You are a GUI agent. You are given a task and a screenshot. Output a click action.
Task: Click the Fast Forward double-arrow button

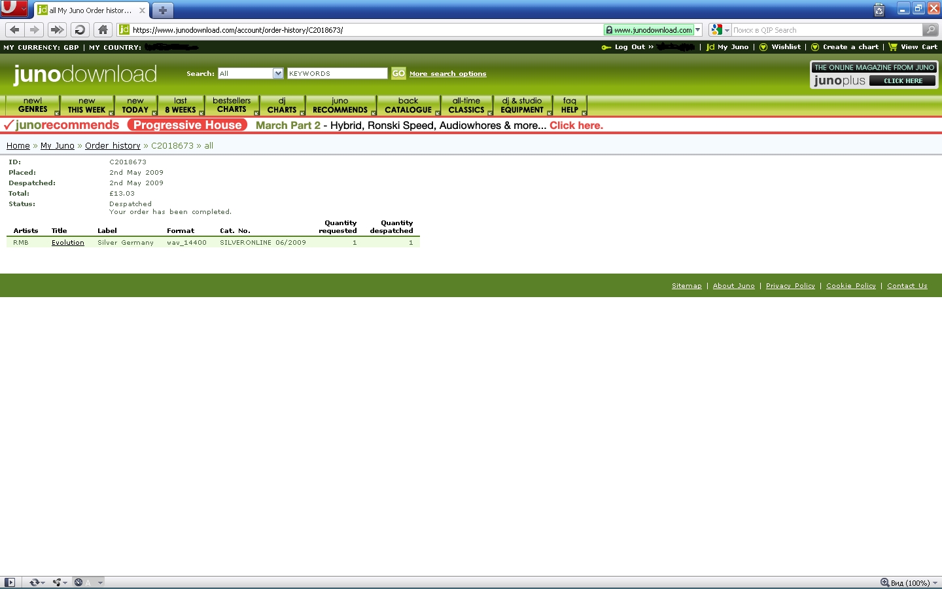point(57,29)
